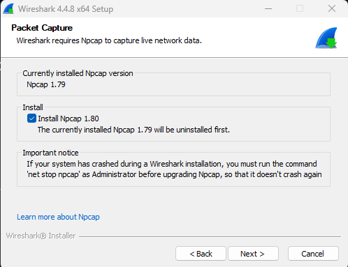Click the greyed-out maximize button
This screenshot has height=267, width=348.
click(x=300, y=9)
